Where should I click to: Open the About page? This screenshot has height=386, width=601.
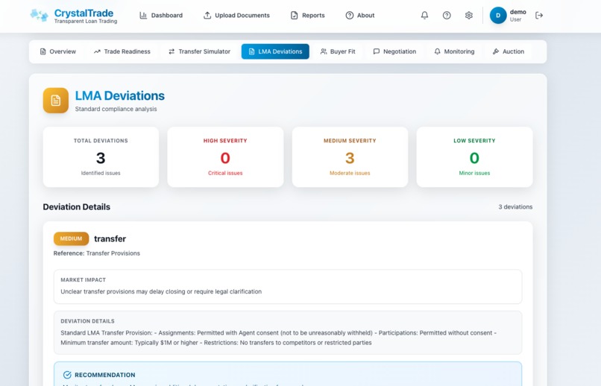[x=360, y=16]
